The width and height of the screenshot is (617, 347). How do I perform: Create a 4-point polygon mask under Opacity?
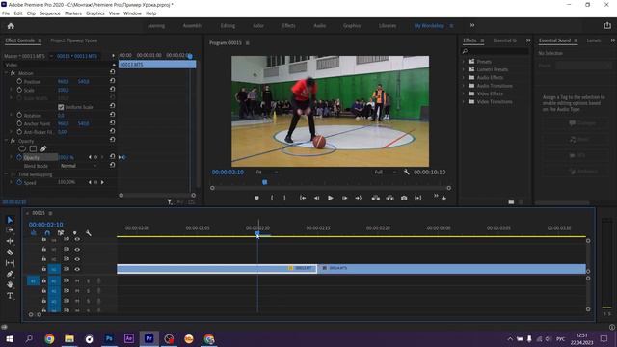pyautogui.click(x=33, y=148)
